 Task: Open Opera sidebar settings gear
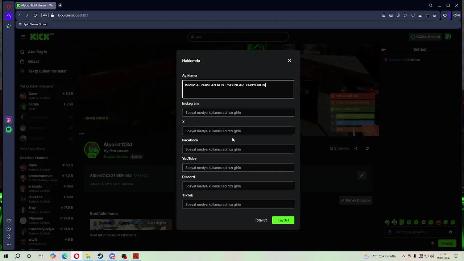point(9,236)
